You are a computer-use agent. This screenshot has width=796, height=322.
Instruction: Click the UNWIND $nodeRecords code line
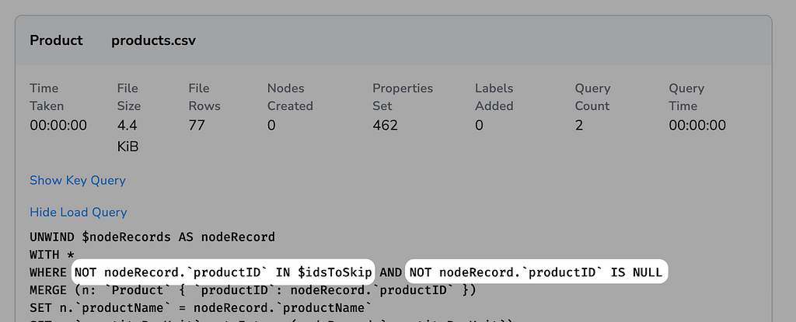click(152, 237)
